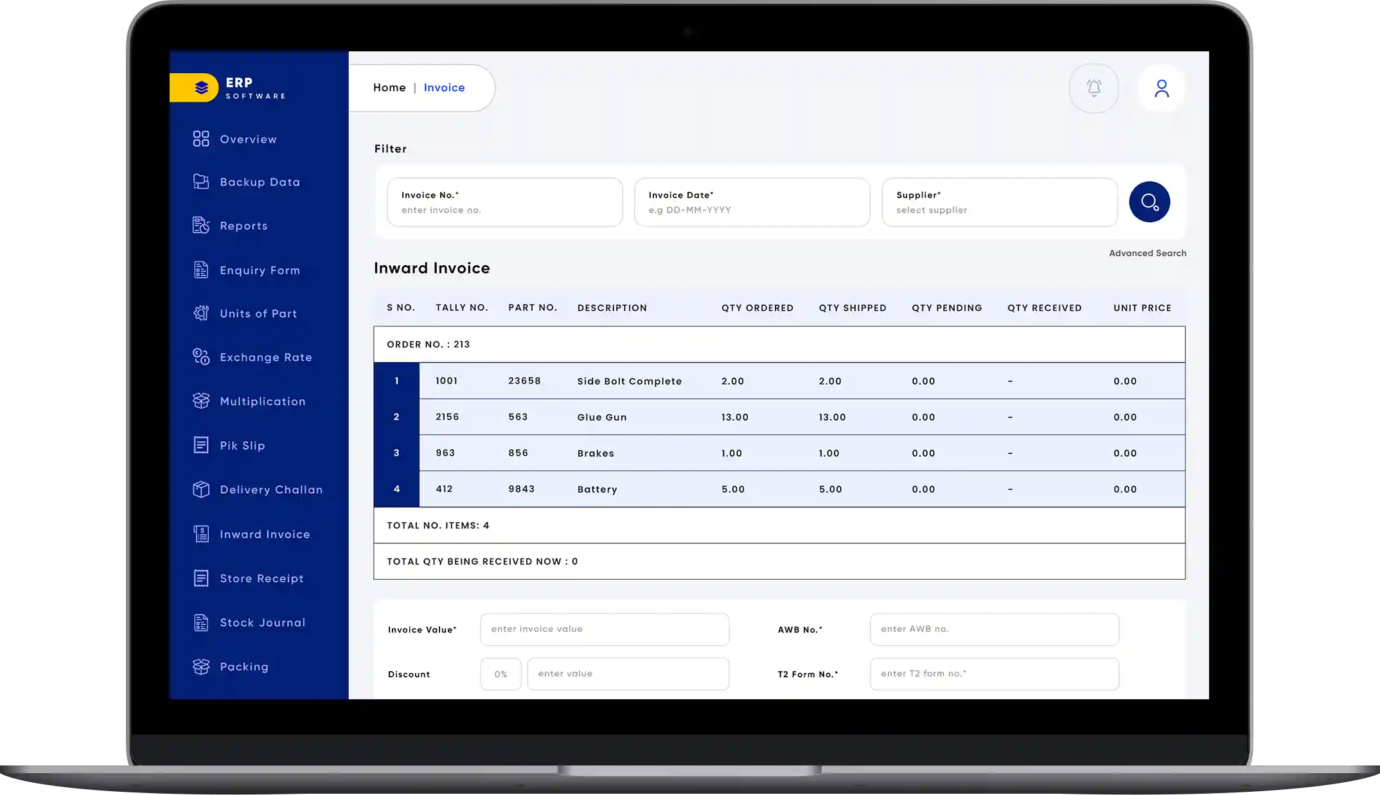Image resolution: width=1380 pixels, height=795 pixels.
Task: Click the Invoice Value input field
Action: coord(605,629)
